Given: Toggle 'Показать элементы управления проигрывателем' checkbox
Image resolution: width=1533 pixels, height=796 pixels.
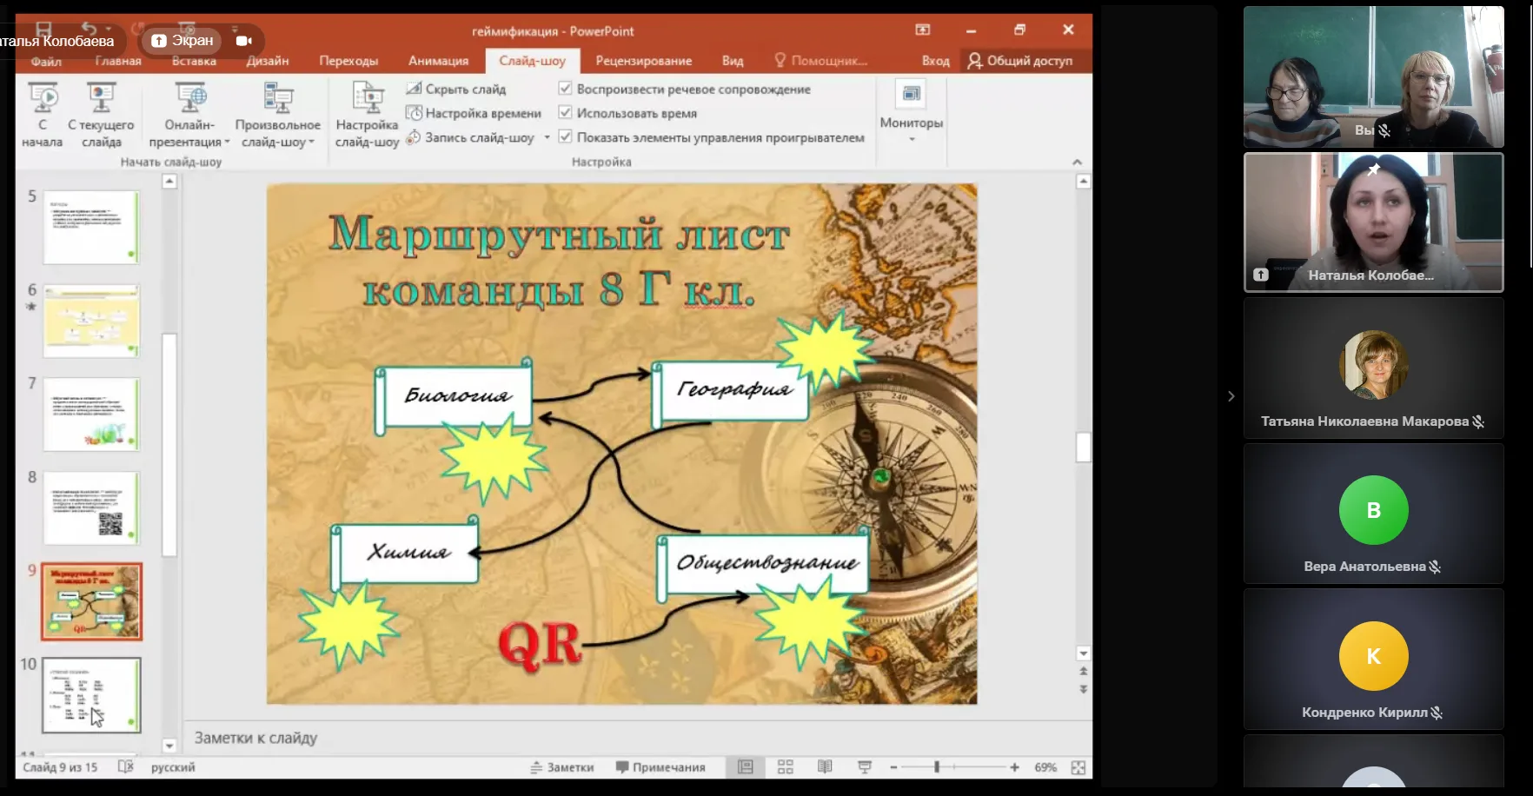Looking at the screenshot, I should [566, 137].
